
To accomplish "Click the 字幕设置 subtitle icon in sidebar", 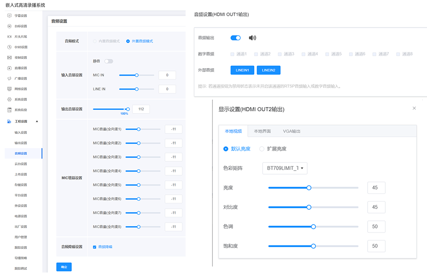I will [x=9, y=16].
